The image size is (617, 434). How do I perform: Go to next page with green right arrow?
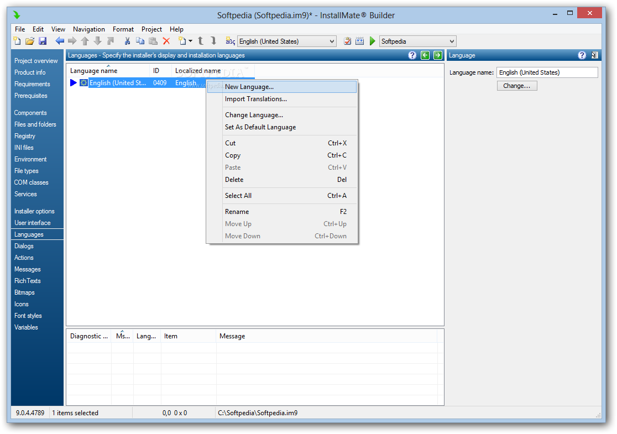tap(437, 55)
